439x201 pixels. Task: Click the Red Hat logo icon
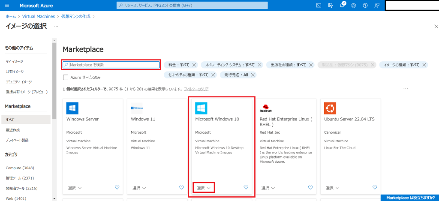click(266, 108)
